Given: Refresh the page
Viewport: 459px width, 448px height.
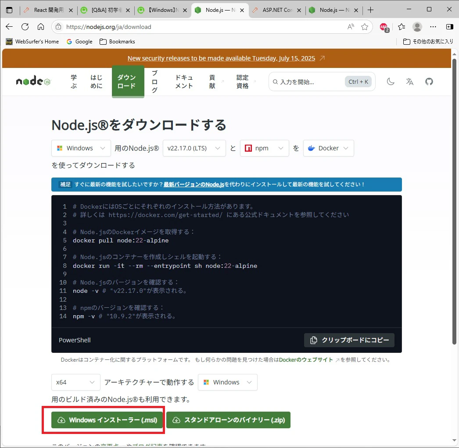Looking at the screenshot, I should 25,26.
